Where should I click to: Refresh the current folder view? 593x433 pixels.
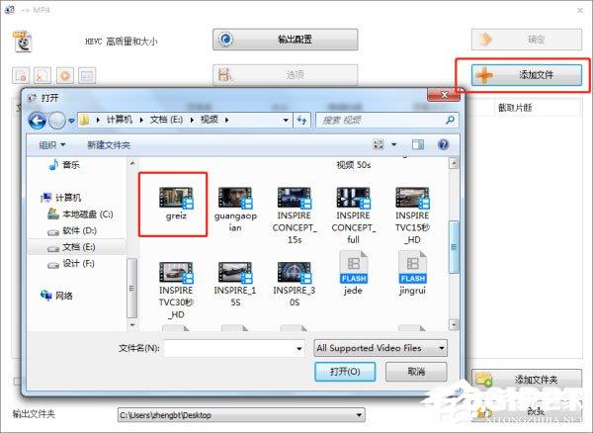point(301,121)
